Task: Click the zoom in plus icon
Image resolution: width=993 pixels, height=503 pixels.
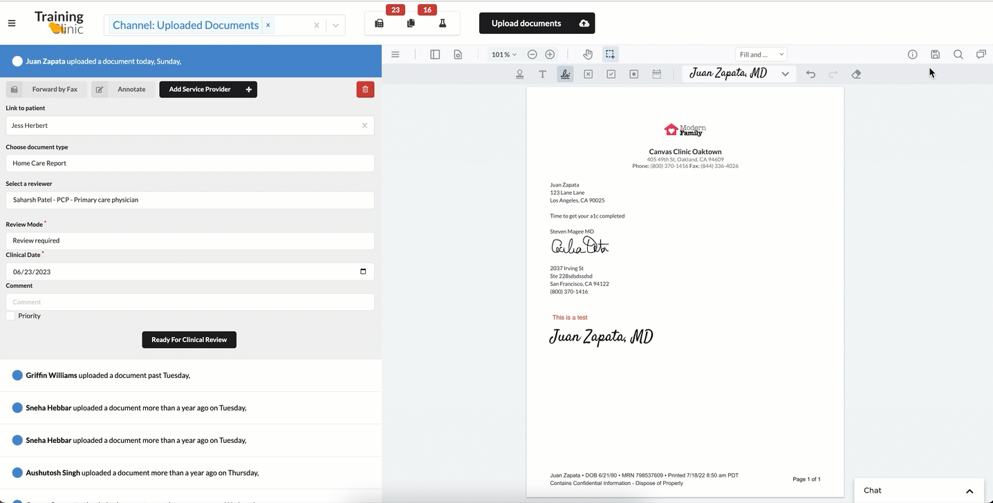Action: pos(550,55)
